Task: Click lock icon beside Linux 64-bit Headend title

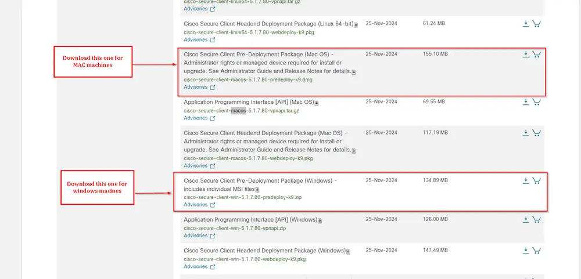Action: [x=356, y=25]
